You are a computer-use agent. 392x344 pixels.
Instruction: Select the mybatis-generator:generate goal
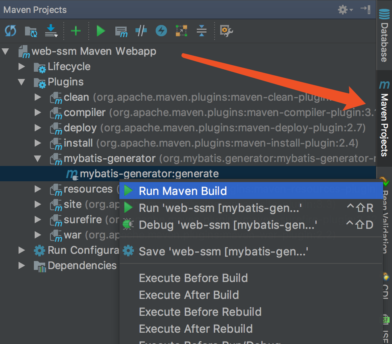pyautogui.click(x=188, y=174)
